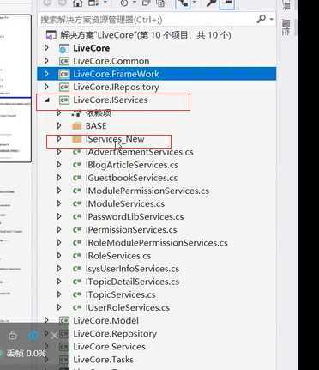The width and height of the screenshot is (319, 370).
Task: Click the C# icon of IRoleModulePermissionServices.cs
Action: tap(76, 243)
